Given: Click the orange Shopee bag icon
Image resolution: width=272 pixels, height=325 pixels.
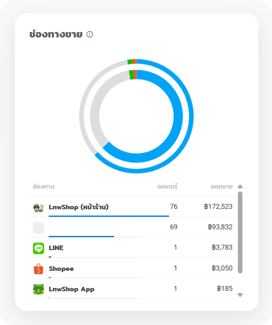Looking at the screenshot, I should 39,269.
